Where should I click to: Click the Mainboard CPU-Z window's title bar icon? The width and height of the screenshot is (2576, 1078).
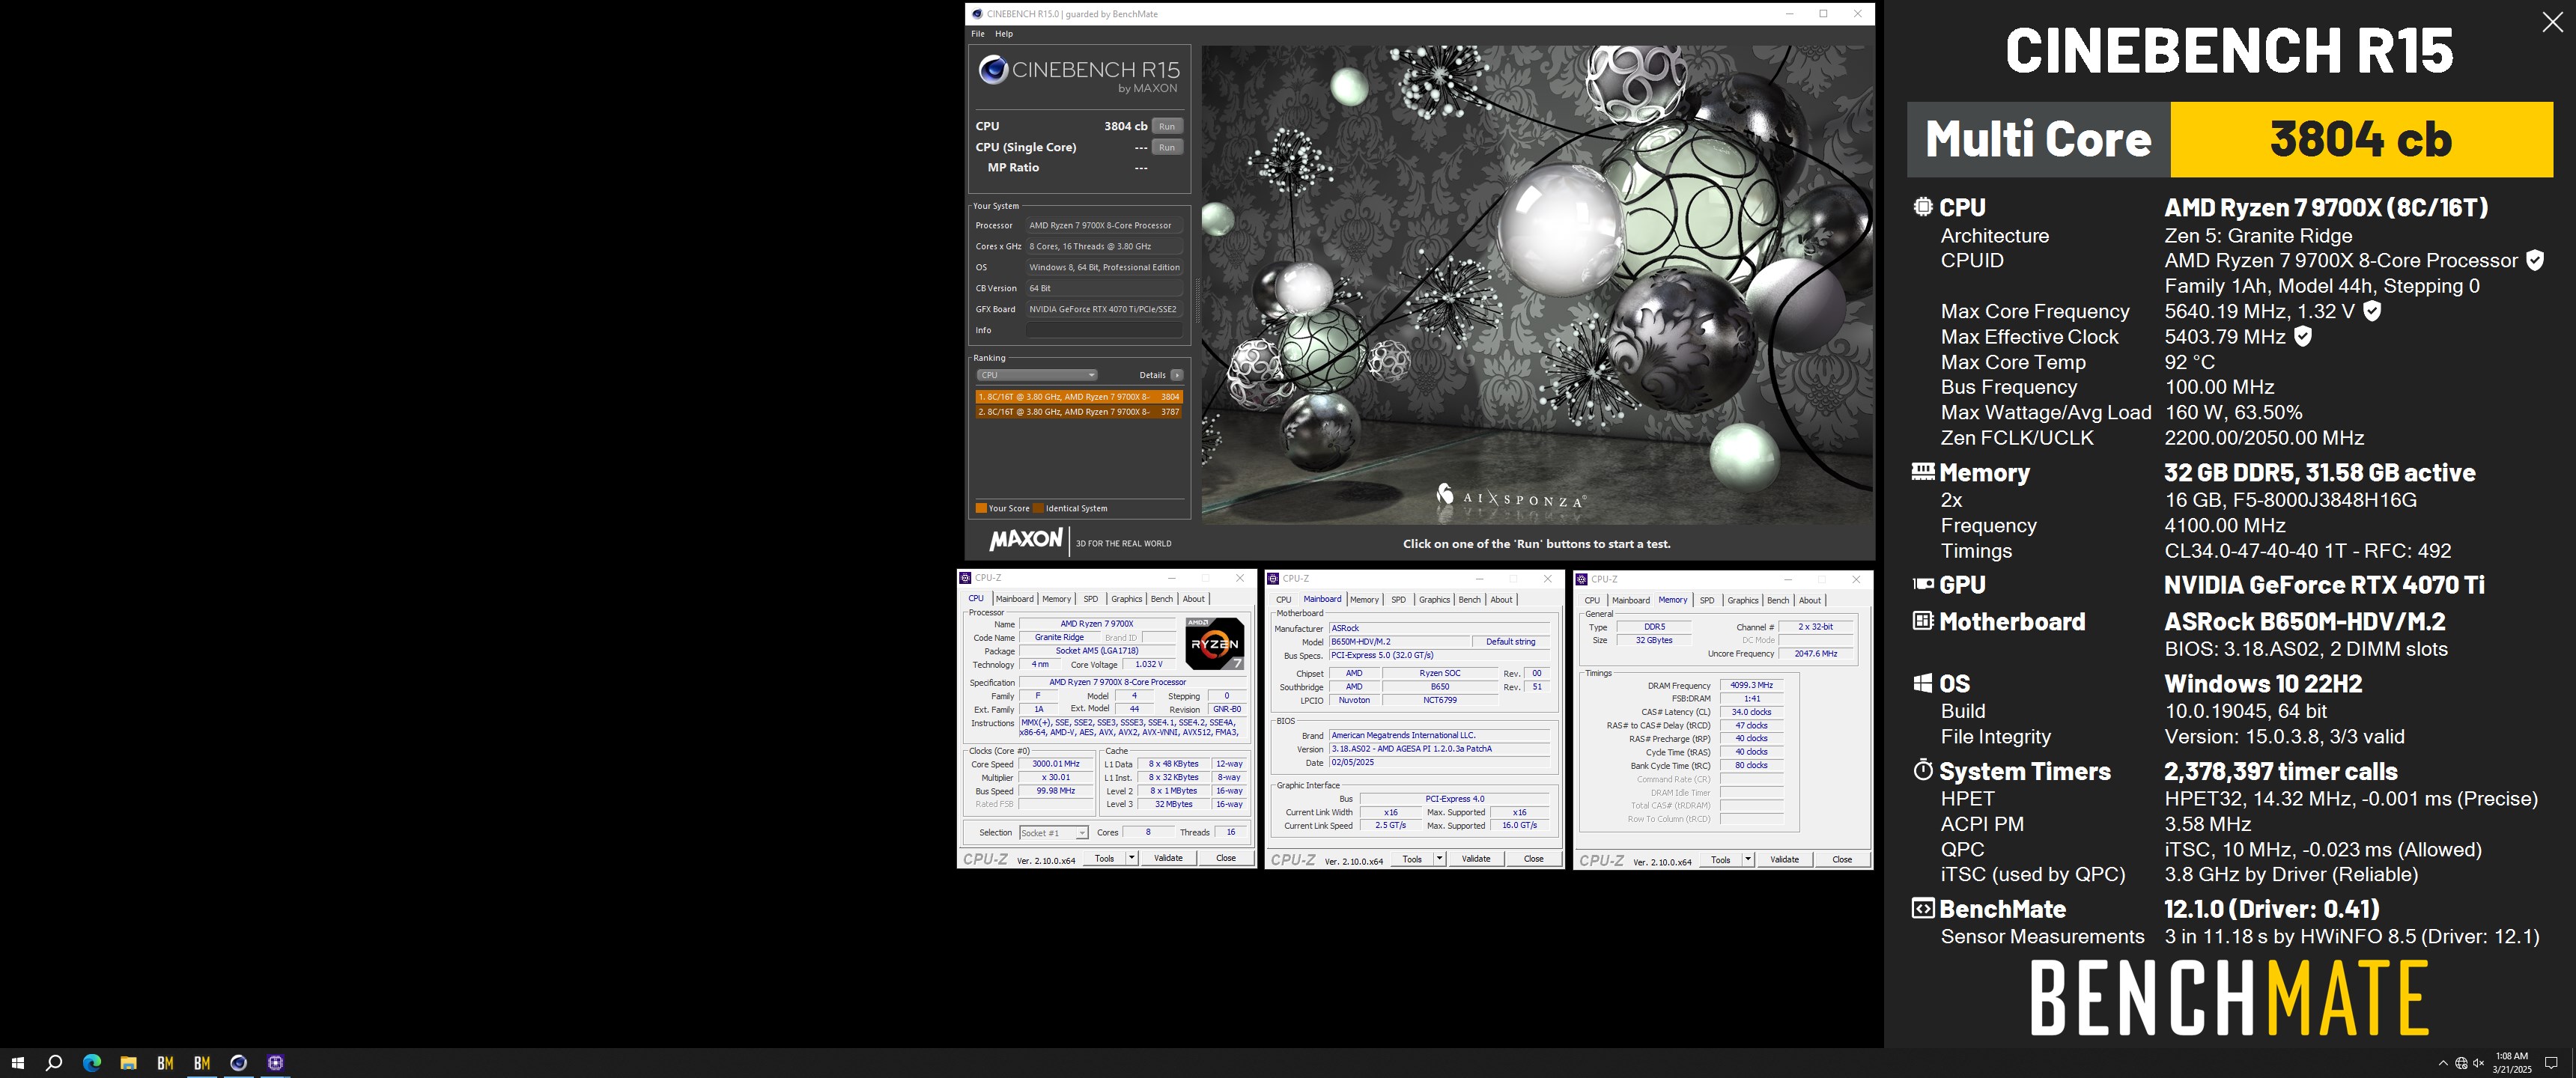(x=1273, y=578)
